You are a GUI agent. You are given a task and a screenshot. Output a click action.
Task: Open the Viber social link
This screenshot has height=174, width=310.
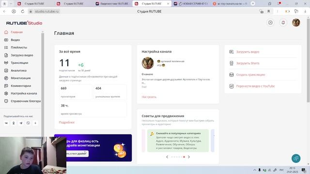[x=28, y=123]
